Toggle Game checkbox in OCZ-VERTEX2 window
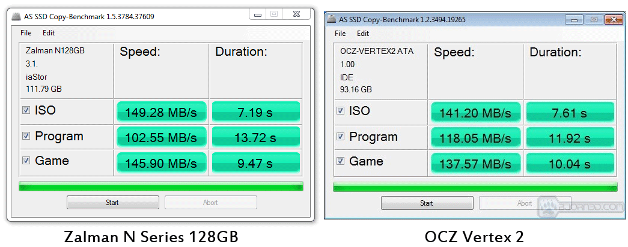The width and height of the screenshot is (628, 247). click(x=340, y=161)
